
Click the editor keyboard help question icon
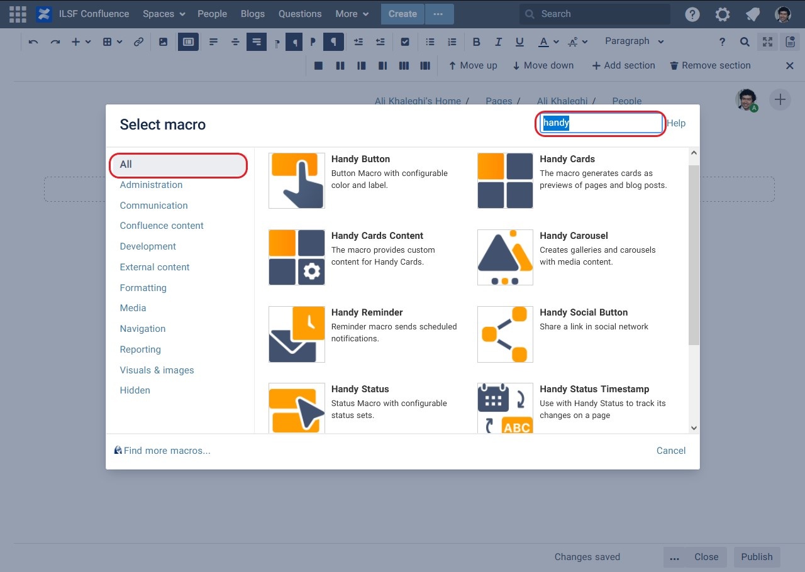tap(722, 41)
